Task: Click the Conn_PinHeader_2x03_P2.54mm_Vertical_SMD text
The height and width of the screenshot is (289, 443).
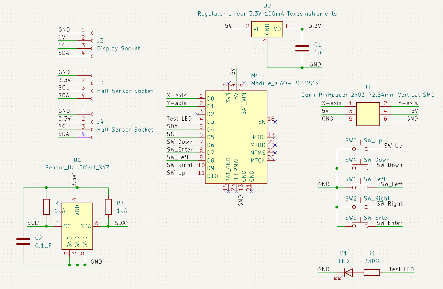Action: tap(368, 95)
